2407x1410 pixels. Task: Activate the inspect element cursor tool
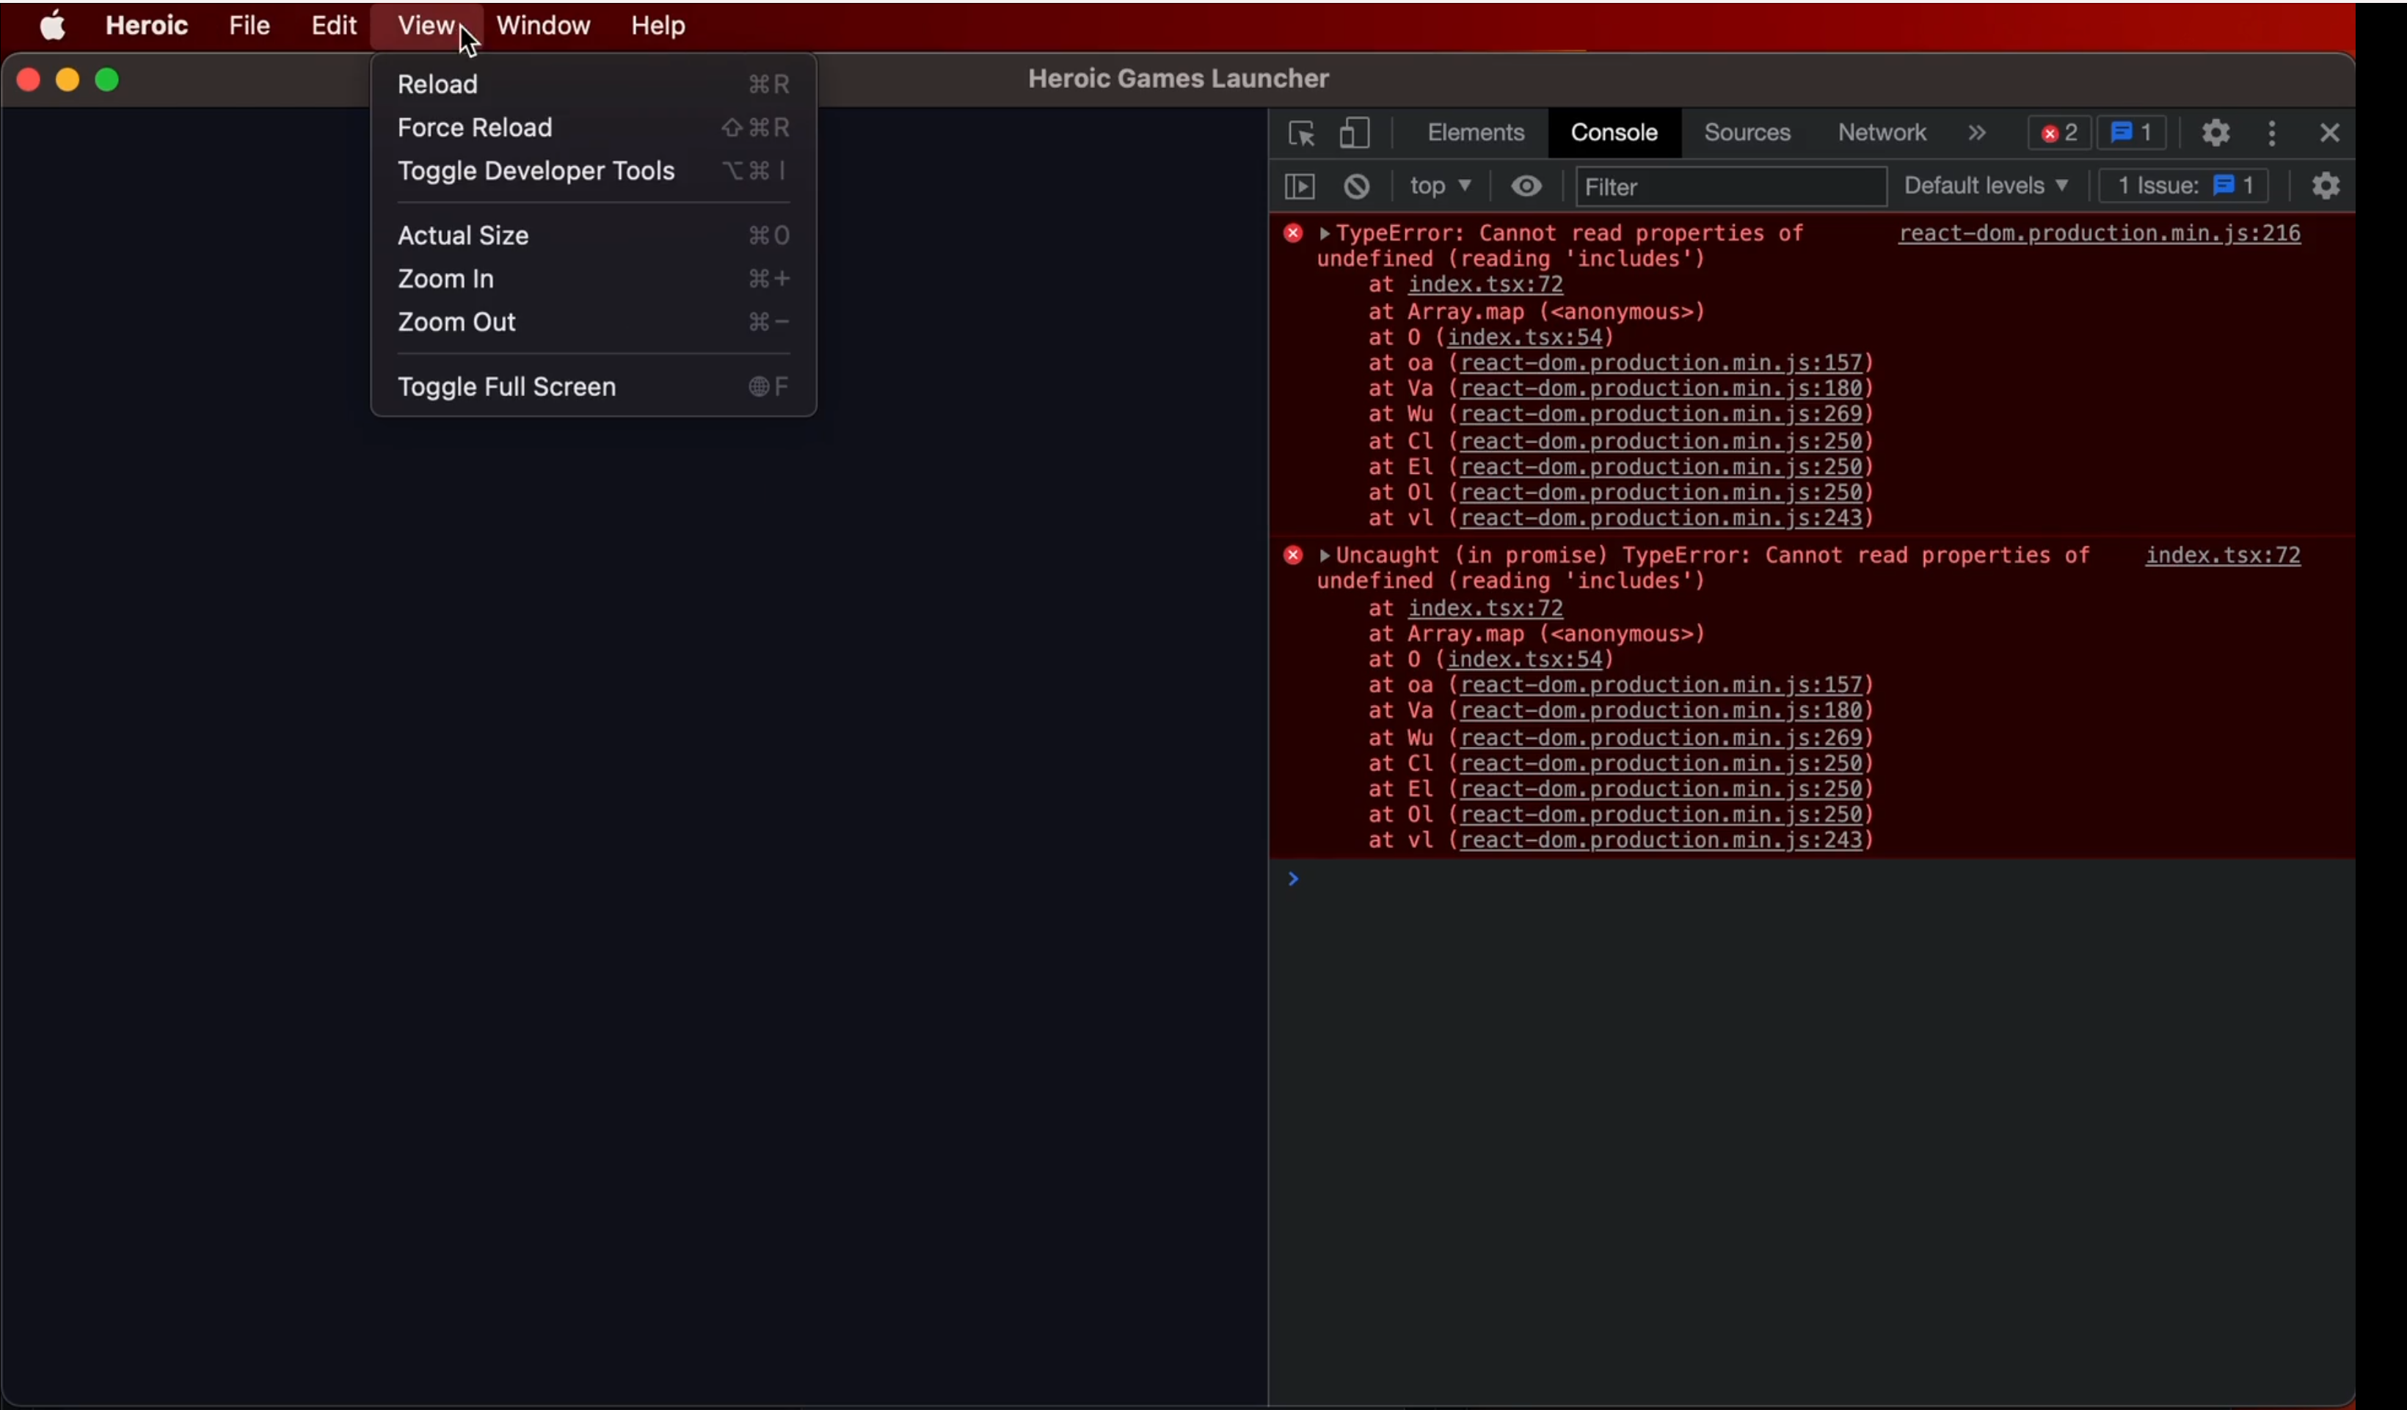point(1300,134)
